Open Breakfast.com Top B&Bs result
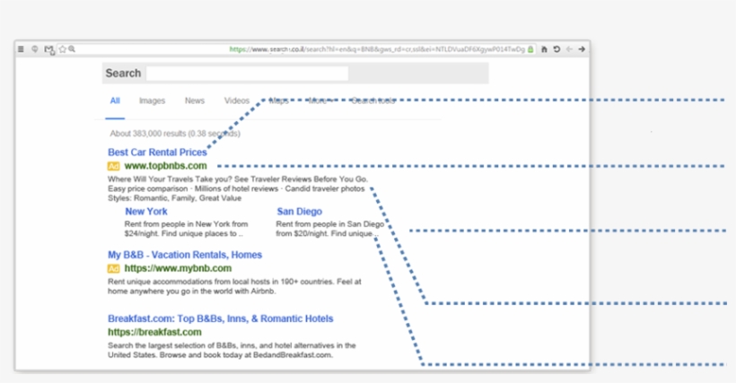Viewport: 736px width, 383px height. point(221,318)
